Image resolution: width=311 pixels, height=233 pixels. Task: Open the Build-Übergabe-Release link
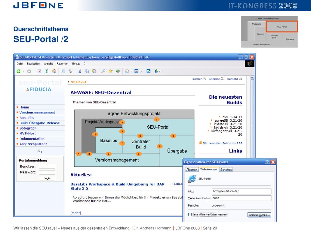[x=39, y=123]
